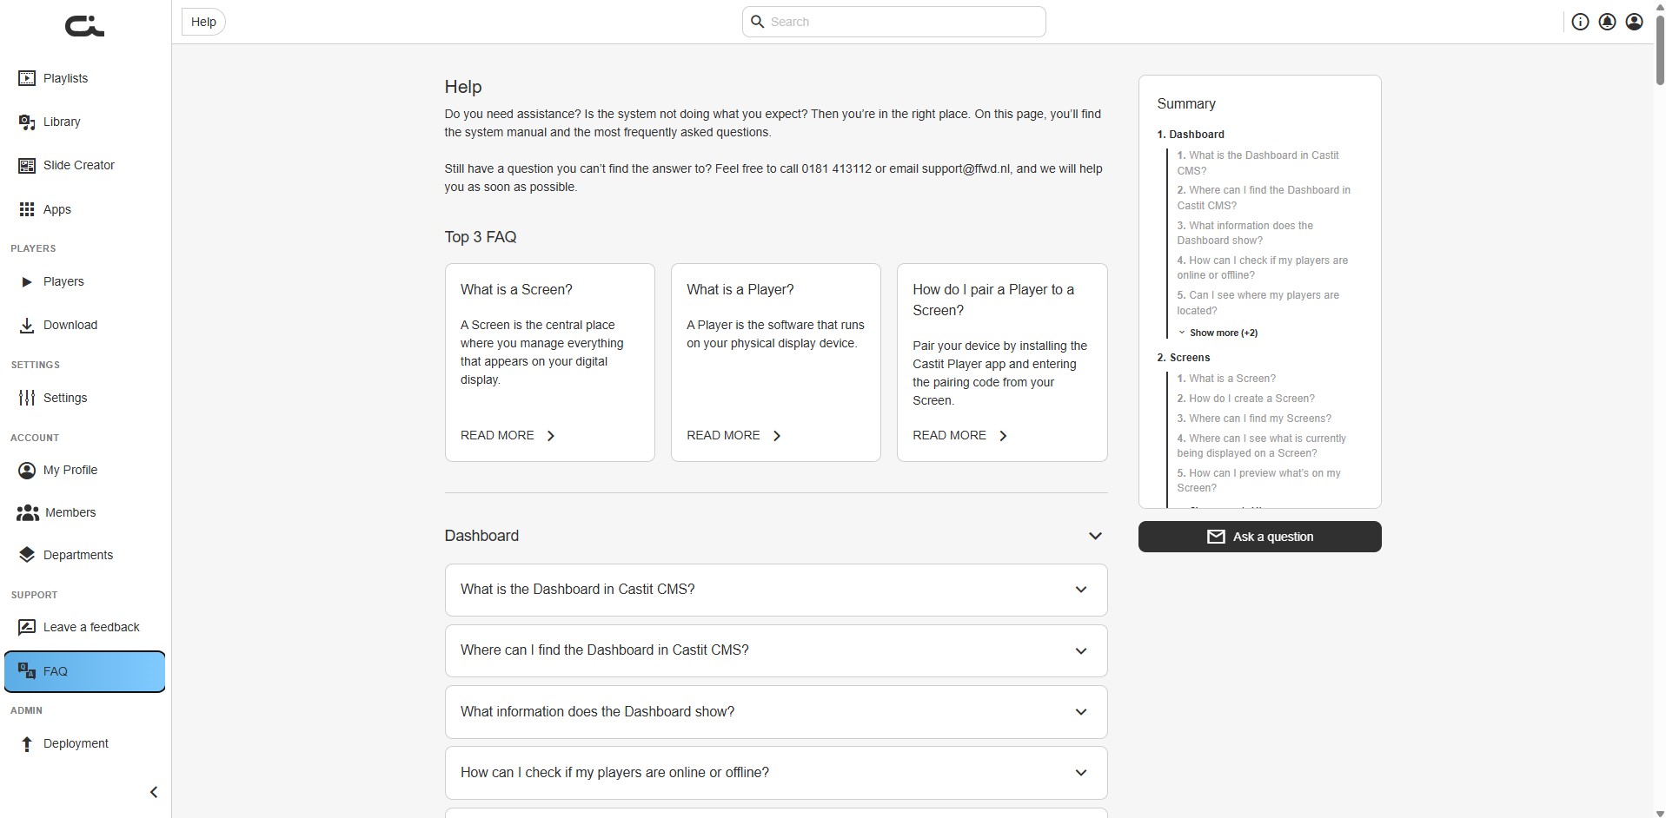Jump to Summary section 1. Dashboard
This screenshot has height=818, width=1666.
click(x=1191, y=135)
